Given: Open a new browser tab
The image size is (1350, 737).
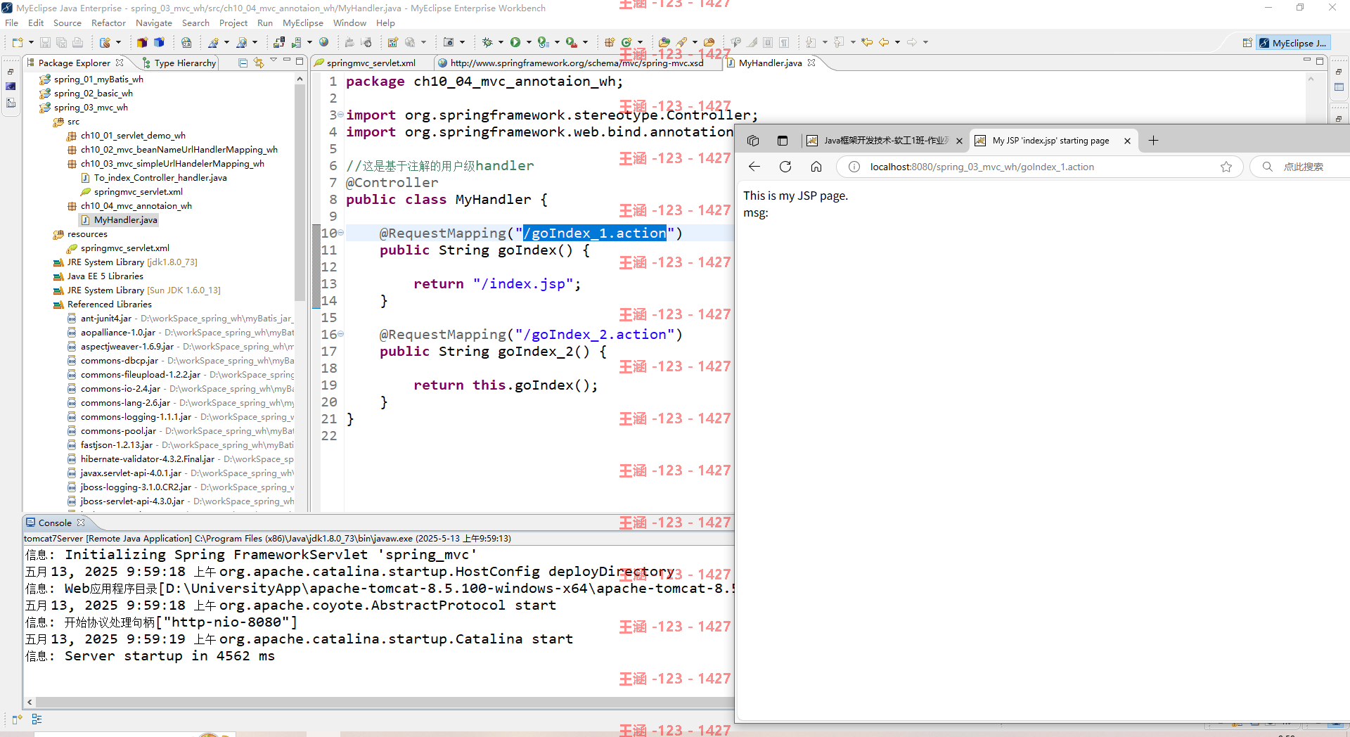Looking at the screenshot, I should coord(1153,141).
